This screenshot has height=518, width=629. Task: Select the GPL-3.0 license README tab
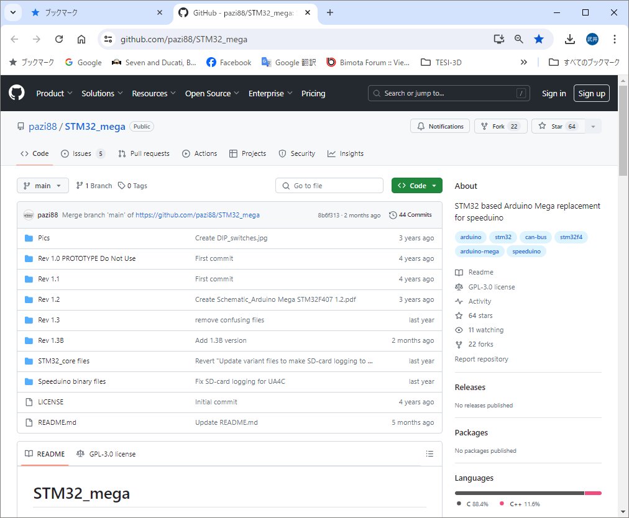(x=106, y=454)
